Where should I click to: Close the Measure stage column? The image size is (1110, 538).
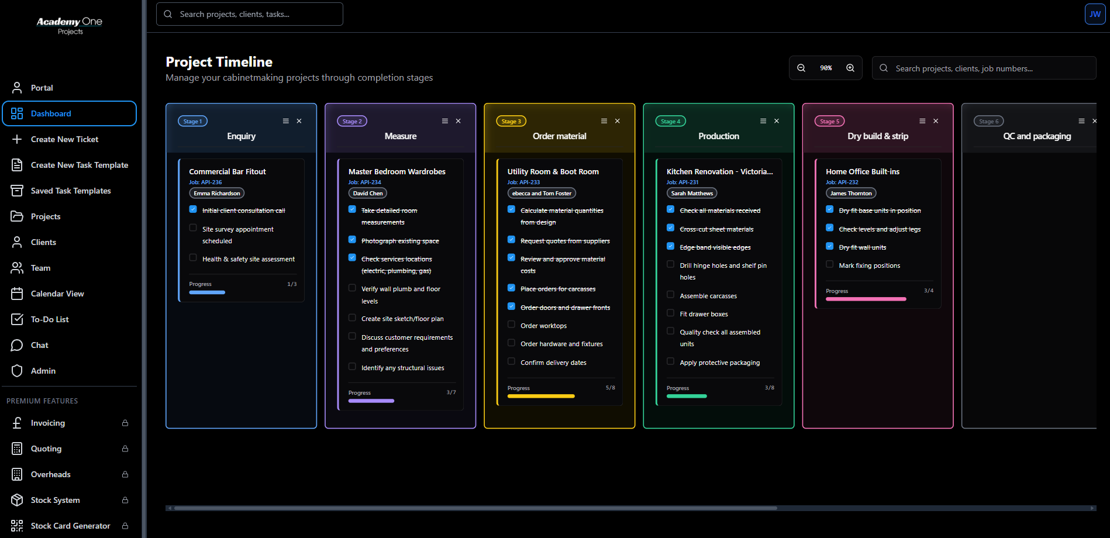[459, 121]
